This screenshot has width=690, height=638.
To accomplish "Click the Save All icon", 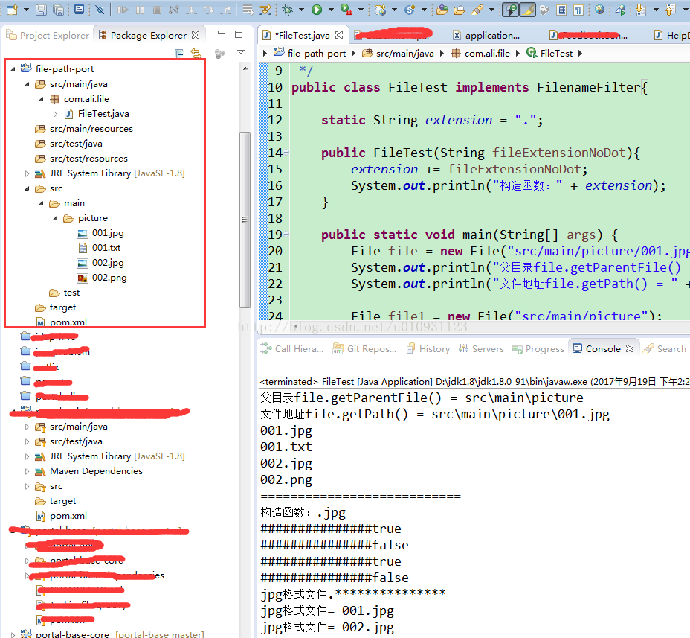I will coord(58,10).
